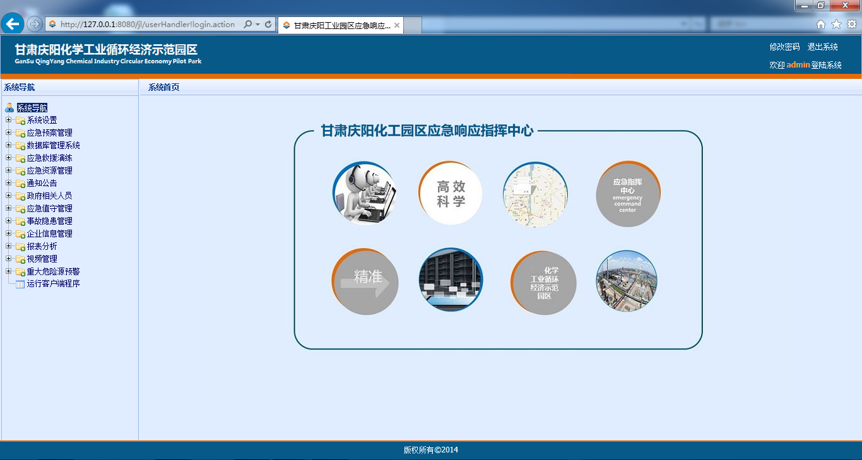Open the browser Tools gear icon

(x=851, y=24)
